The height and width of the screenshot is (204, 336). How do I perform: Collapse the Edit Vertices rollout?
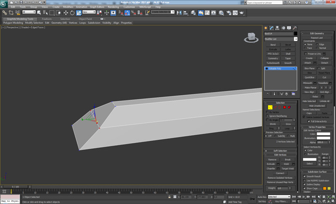coord(280,155)
